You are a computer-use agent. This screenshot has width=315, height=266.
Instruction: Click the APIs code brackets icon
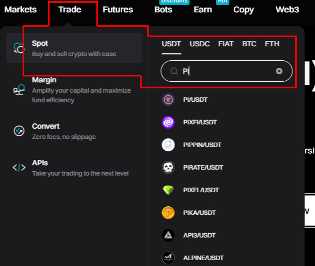(19, 167)
